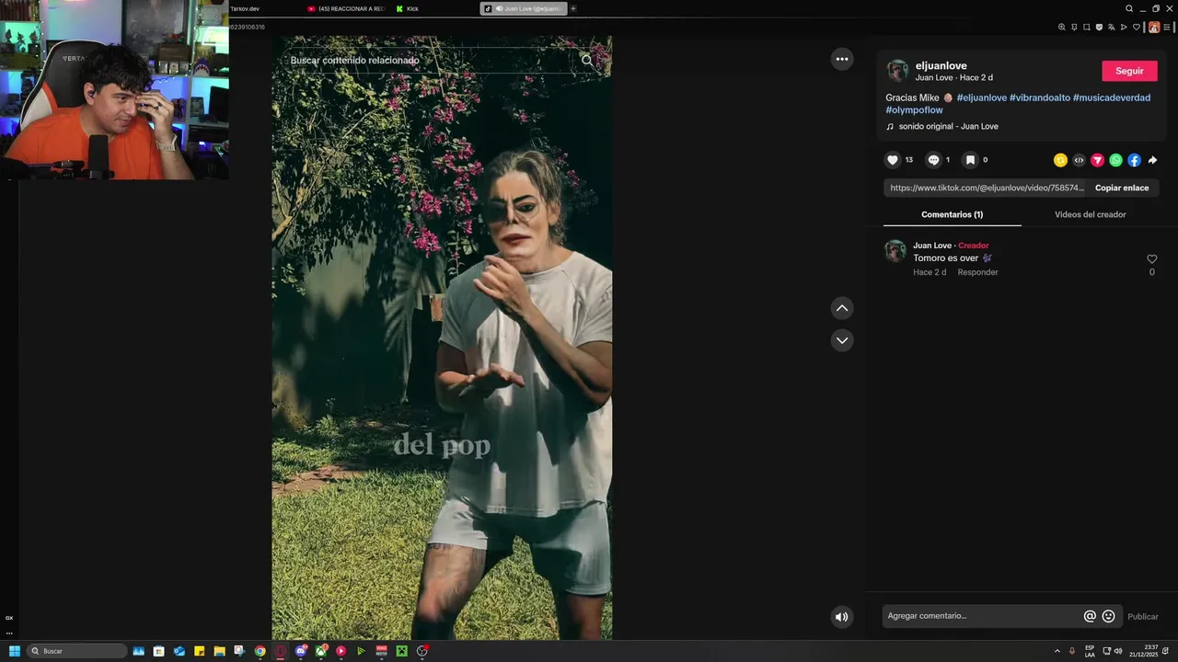The width and height of the screenshot is (1178, 662).
Task: Open the snapshot tool in browser toolbar
Action: 1086,27
